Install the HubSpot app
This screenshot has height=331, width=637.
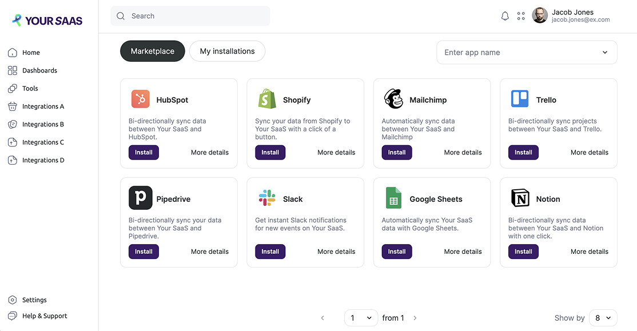[144, 152]
